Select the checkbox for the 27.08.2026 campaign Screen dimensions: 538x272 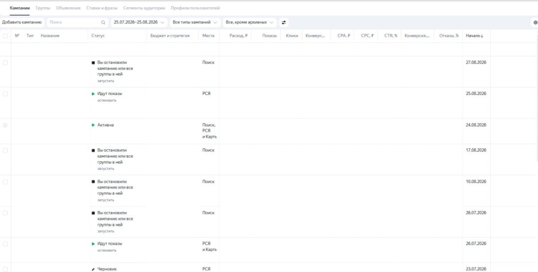[5, 63]
